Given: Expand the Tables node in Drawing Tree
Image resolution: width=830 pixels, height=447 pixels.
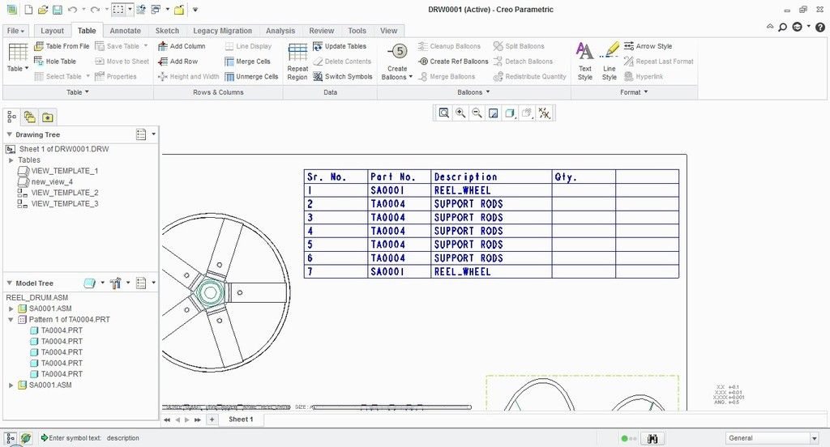Looking at the screenshot, I should coord(11,160).
